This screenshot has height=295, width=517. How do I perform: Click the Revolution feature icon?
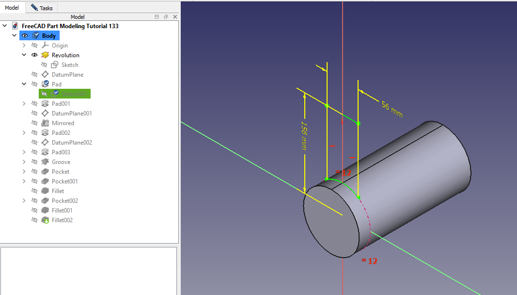tap(45, 55)
